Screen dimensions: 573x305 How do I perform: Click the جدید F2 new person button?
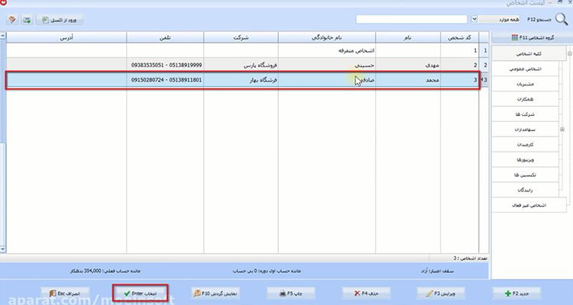[x=517, y=294]
